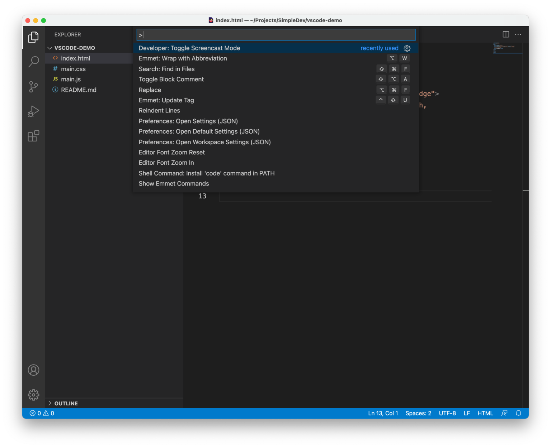551x448 pixels.
Task: Click the main.css hash file icon
Action: (x=55, y=69)
